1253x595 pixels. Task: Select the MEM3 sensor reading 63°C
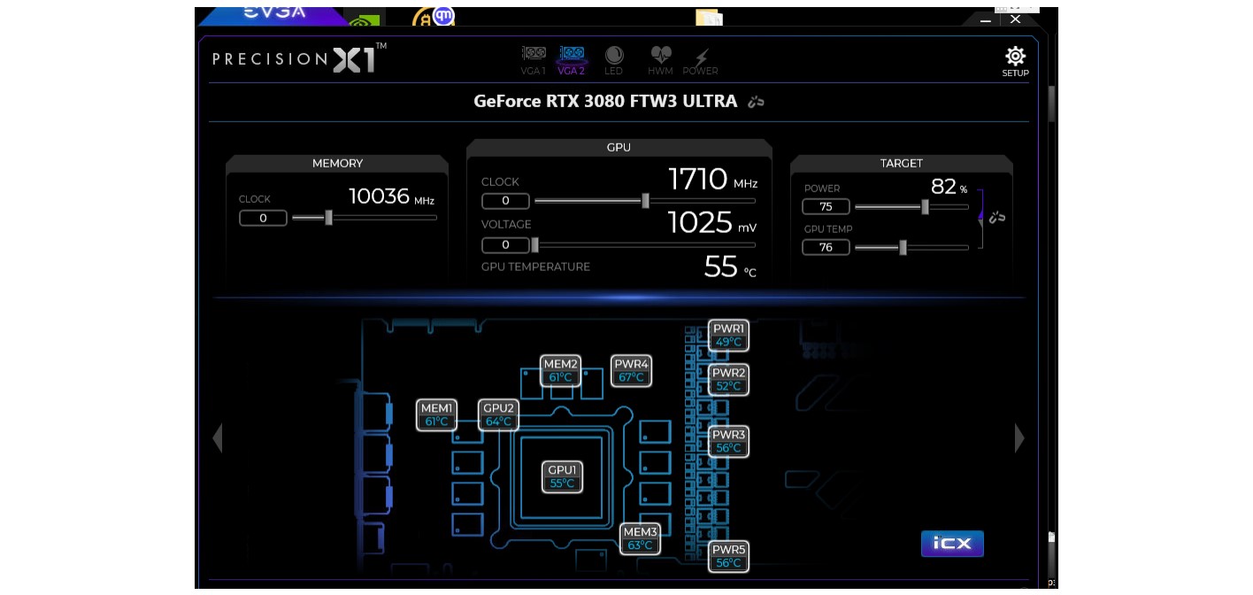coord(640,538)
